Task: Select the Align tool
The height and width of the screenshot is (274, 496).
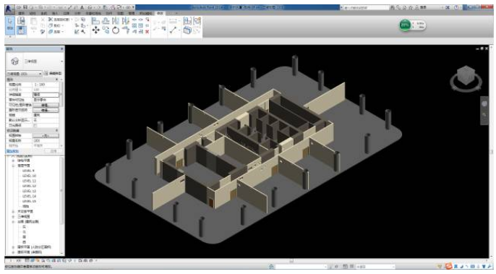Action: [95, 21]
